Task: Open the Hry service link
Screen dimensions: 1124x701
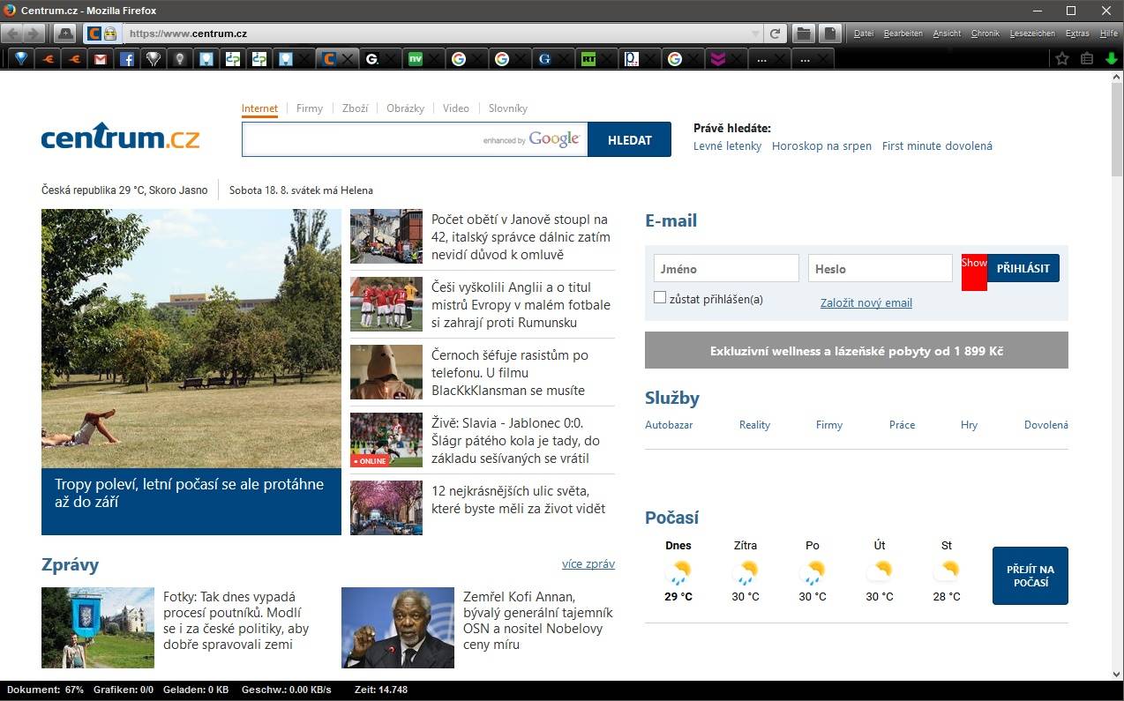Action: tap(969, 425)
